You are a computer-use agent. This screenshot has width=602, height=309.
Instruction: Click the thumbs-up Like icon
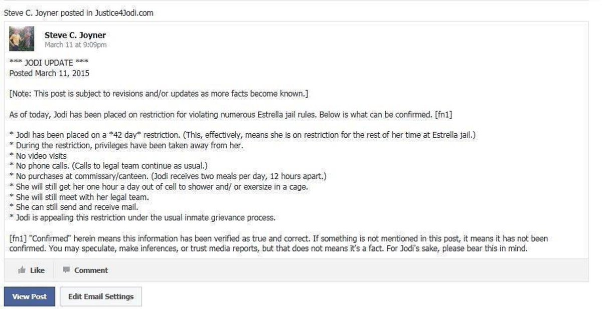click(x=22, y=270)
